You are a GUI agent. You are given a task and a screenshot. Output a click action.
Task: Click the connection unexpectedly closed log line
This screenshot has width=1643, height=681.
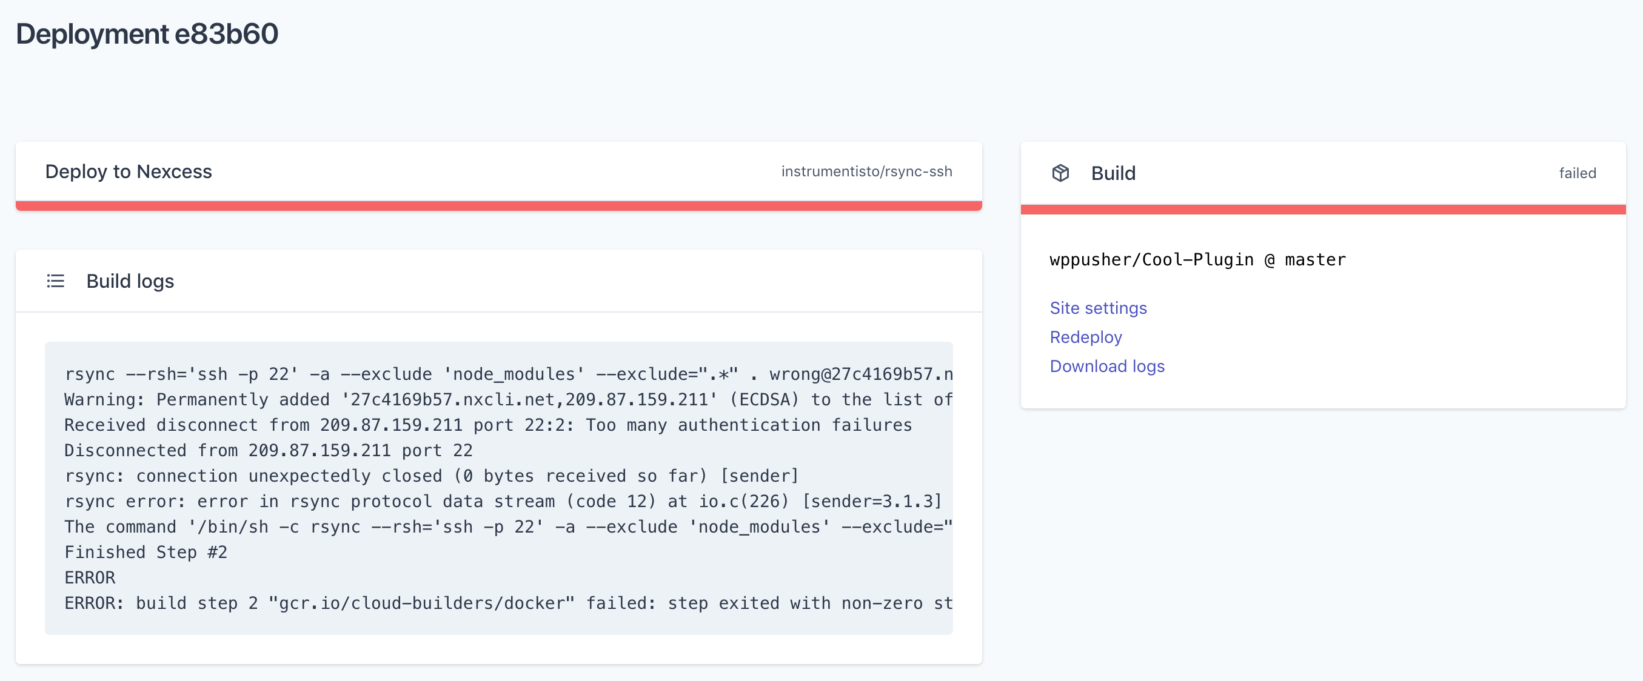[x=431, y=476]
